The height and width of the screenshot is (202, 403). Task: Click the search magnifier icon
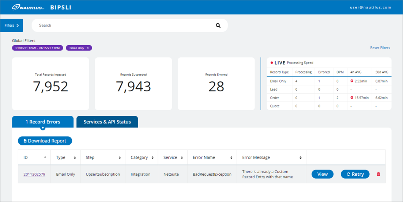coord(218,26)
